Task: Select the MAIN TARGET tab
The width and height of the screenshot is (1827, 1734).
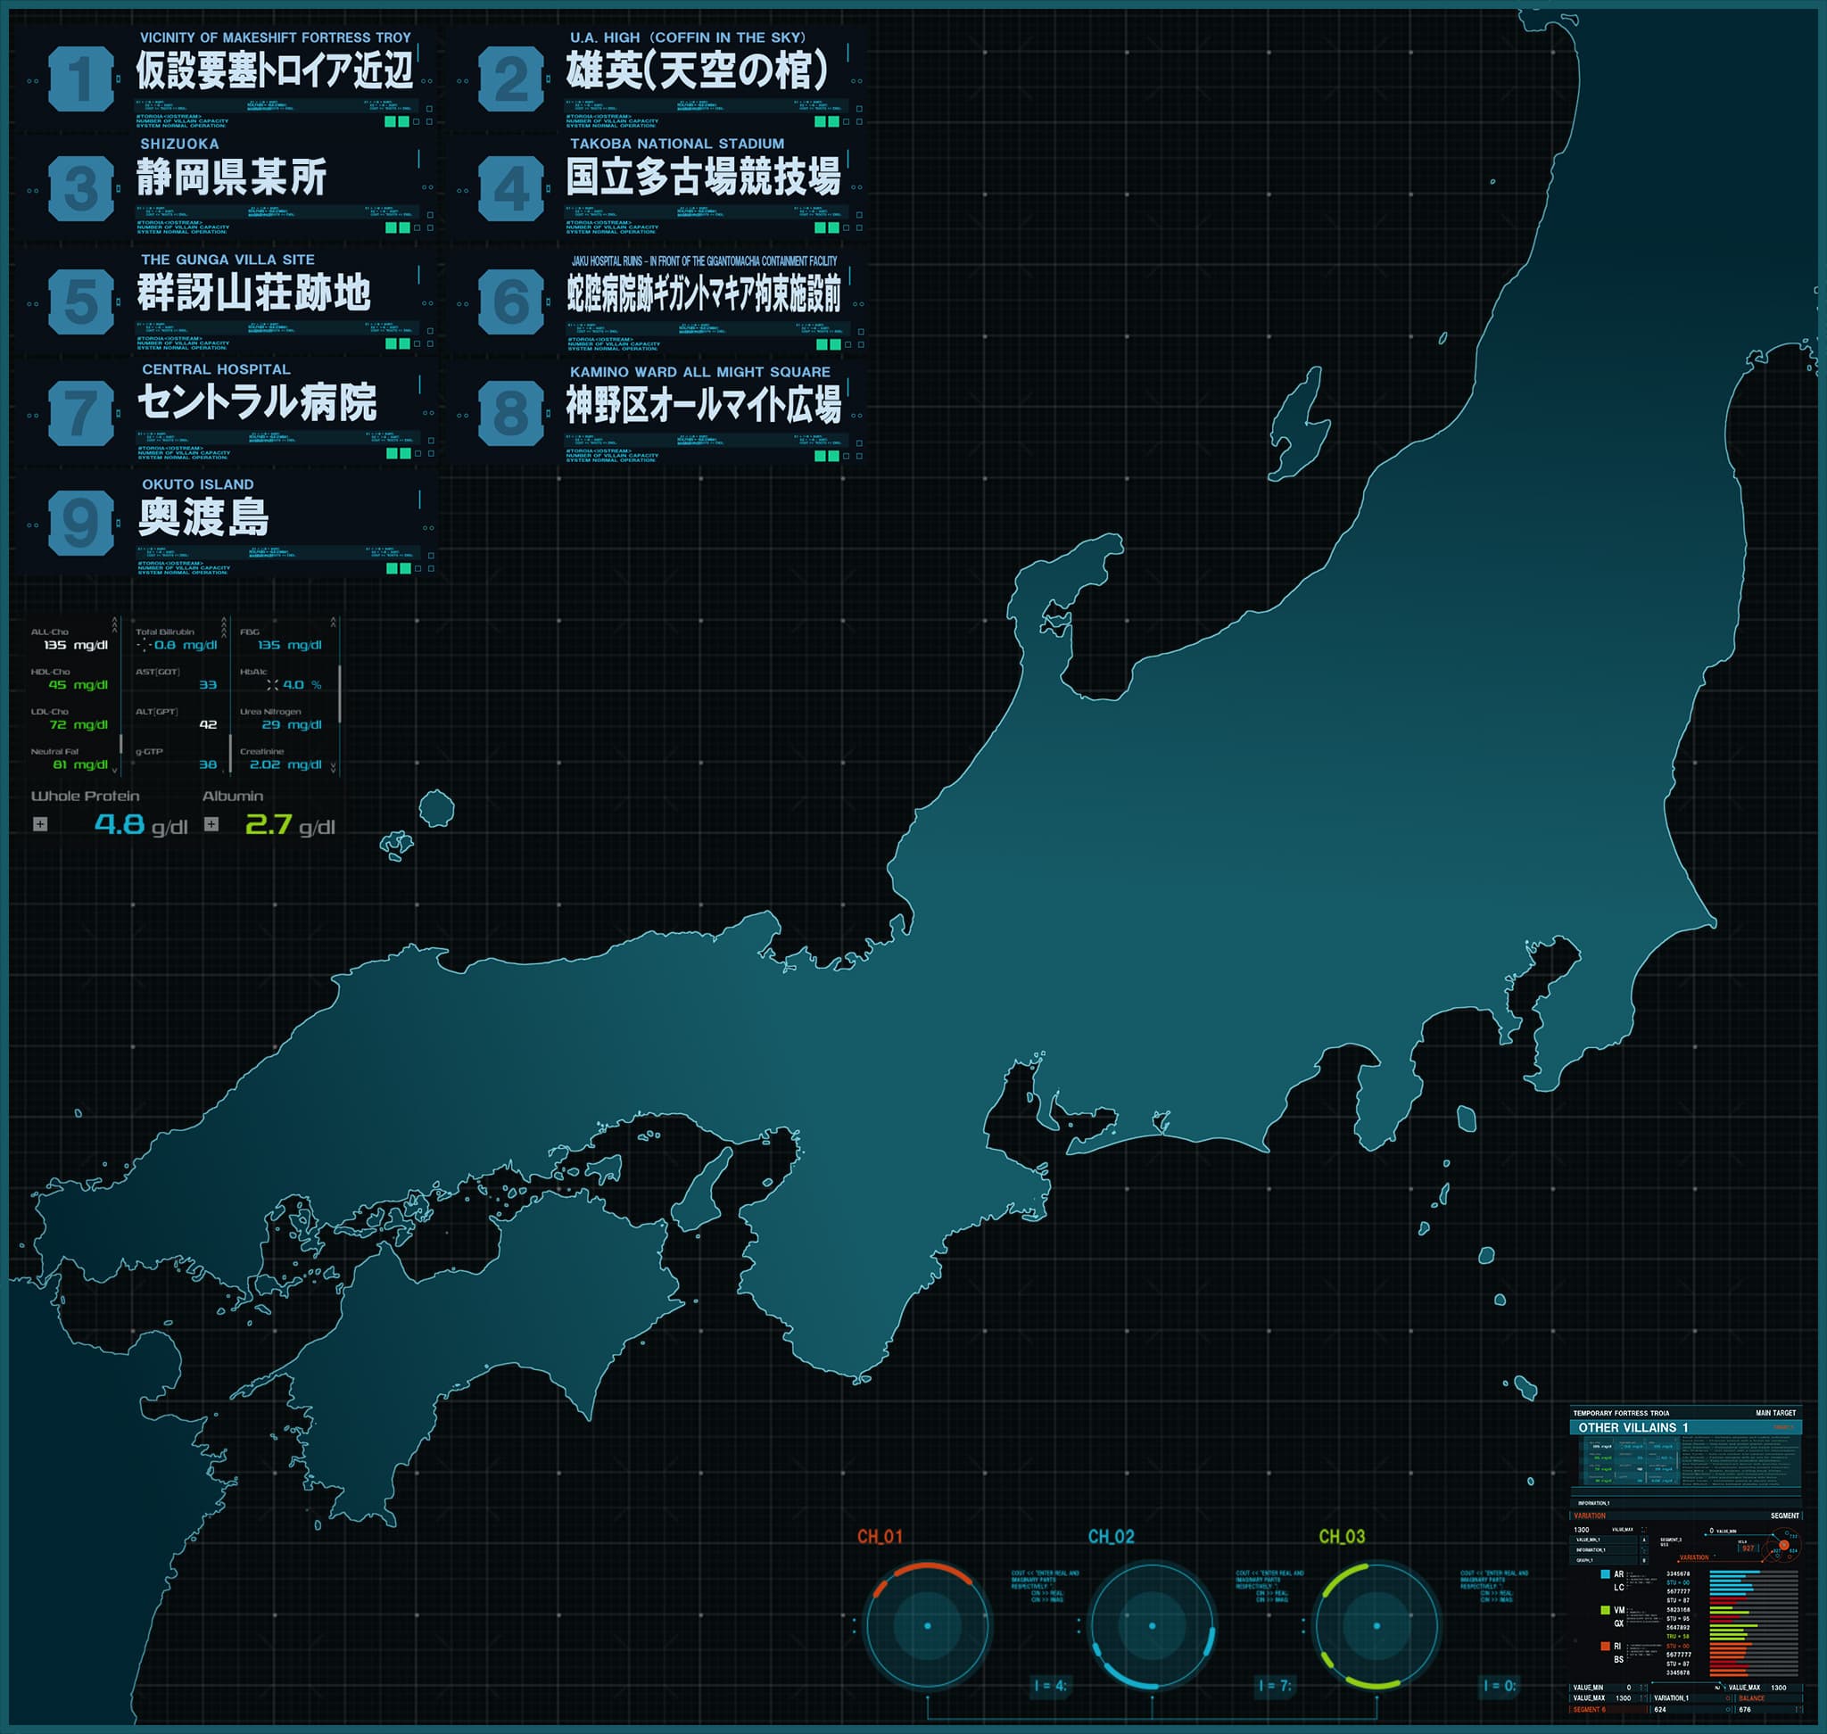Action: coord(1776,1413)
